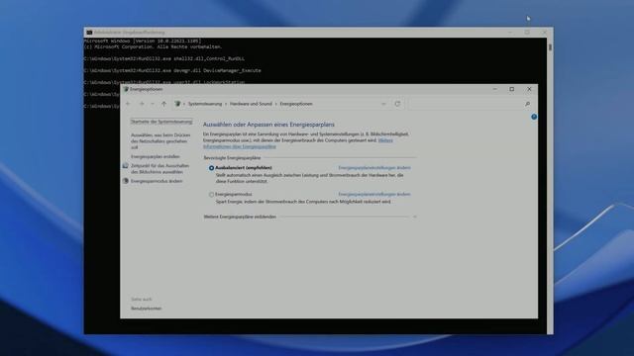The image size is (634, 356).
Task: Click the shell32.dll,Control_RunDLL command line
Action: pos(164,58)
